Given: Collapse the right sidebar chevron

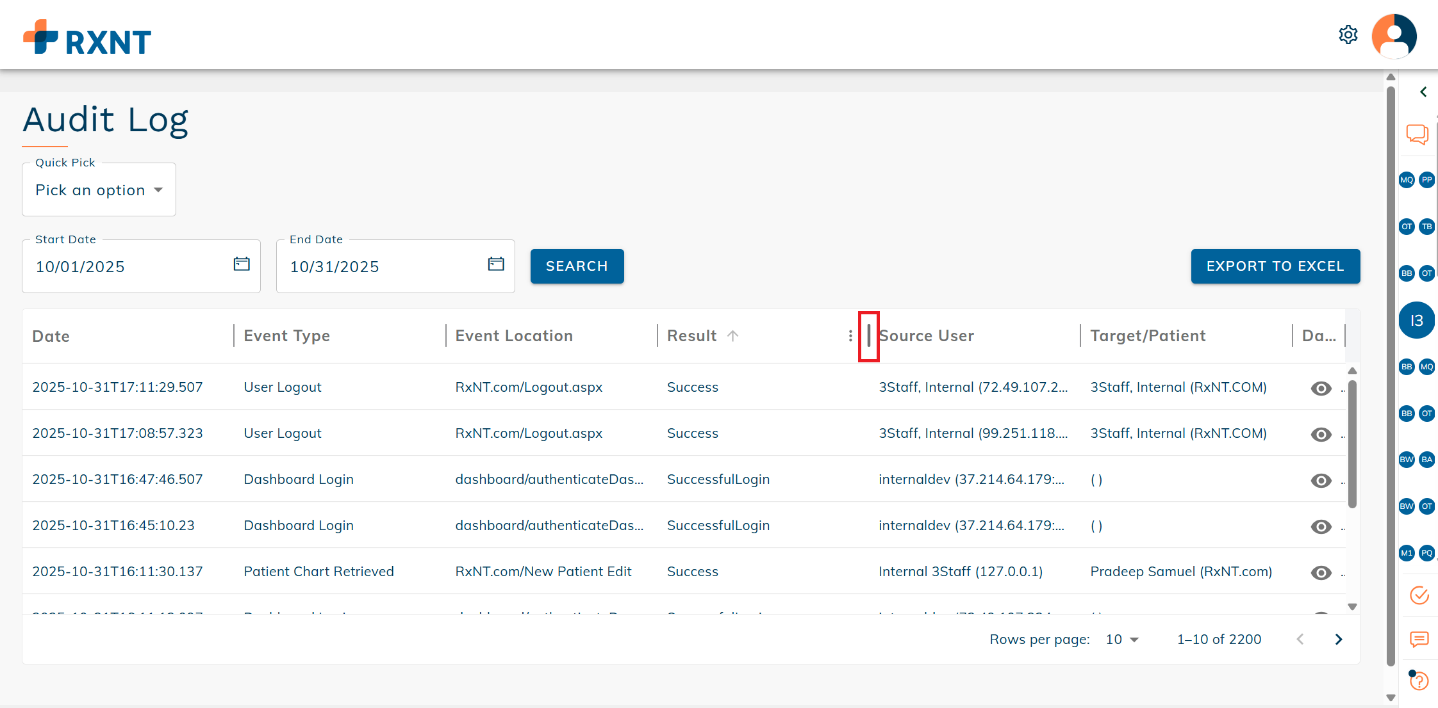Looking at the screenshot, I should 1423,92.
